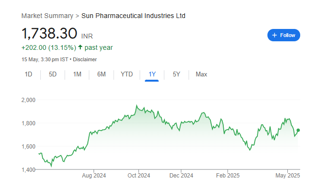323x187 pixels.
Task: Switch to the 1D time range tab
Action: (28, 74)
